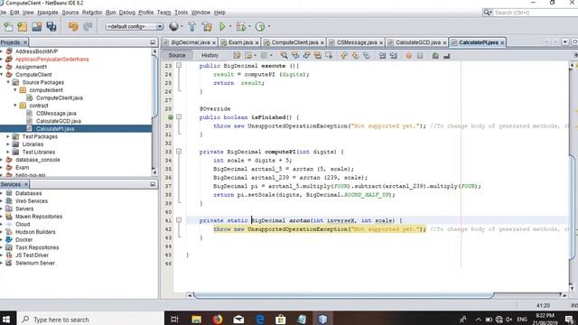Viewport: 578px width, 325px height.
Task: Click the Build Project hammer icon
Action: (x=192, y=26)
